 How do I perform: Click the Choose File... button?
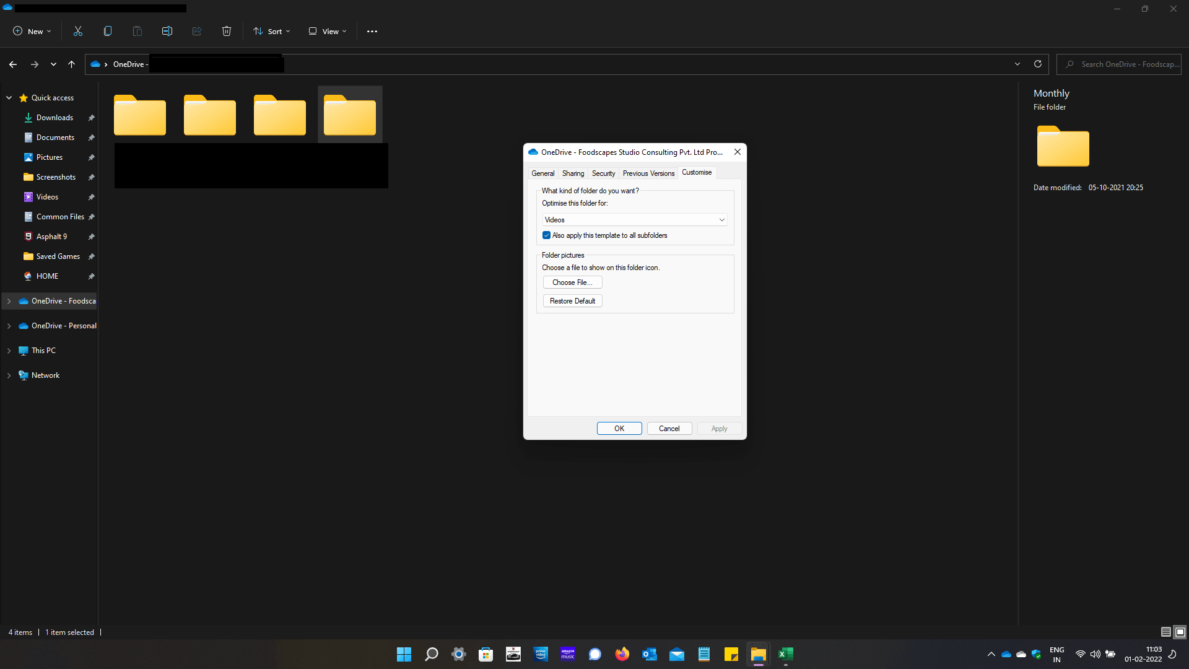[x=572, y=282]
